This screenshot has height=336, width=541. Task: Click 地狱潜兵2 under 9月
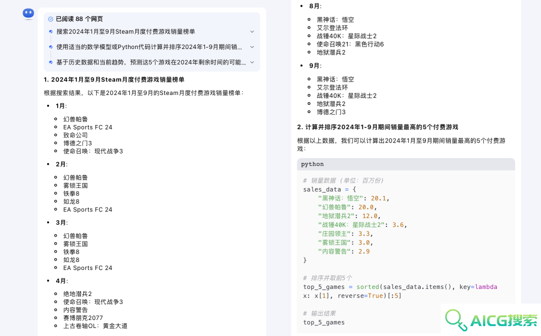coord(331,103)
